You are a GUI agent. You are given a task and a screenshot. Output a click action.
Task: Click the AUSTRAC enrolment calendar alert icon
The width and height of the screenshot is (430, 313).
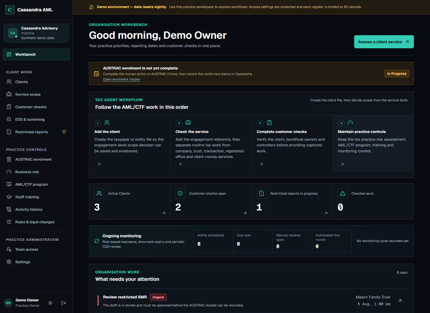[x=96, y=74]
